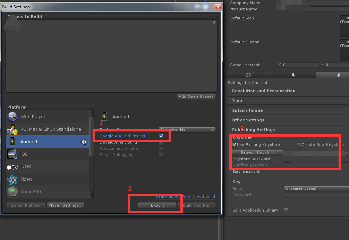Click the Export button
The image size is (349, 240).
(x=157, y=205)
